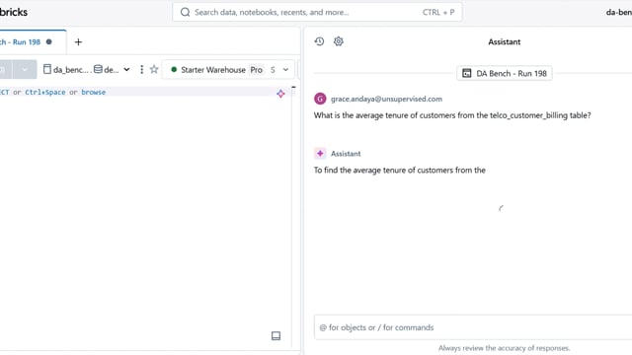Add a new query tab

78,41
